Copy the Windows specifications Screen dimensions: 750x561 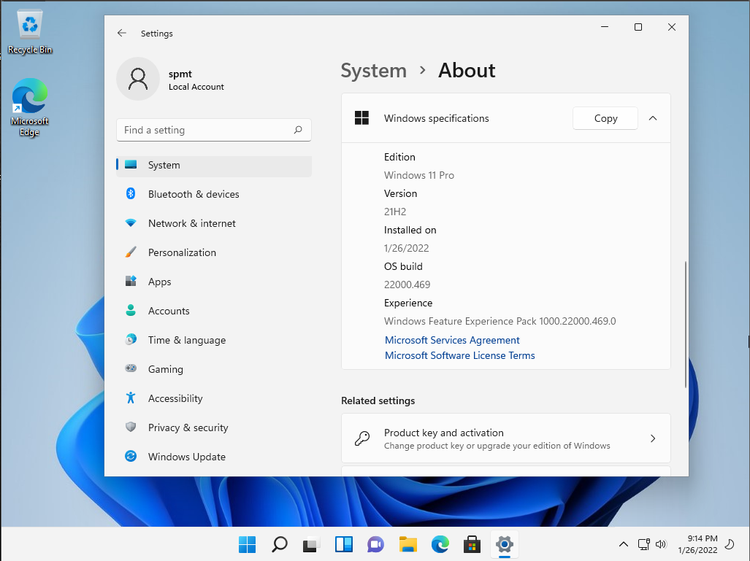605,118
